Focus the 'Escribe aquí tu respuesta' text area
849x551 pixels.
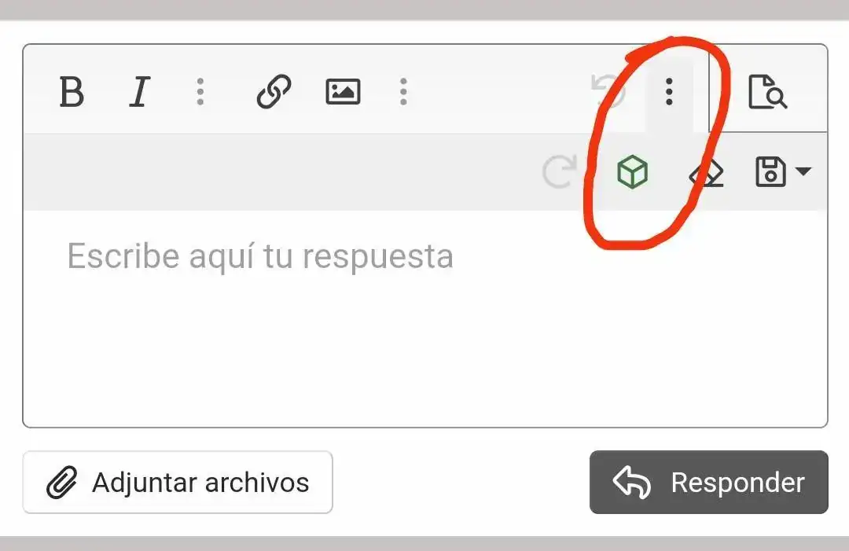pyautogui.click(x=425, y=319)
